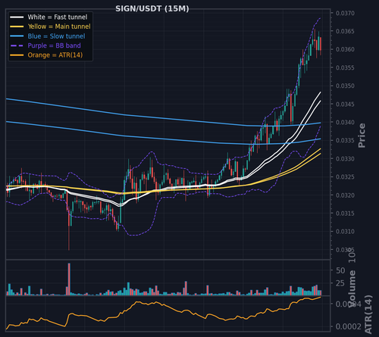Click the 0.0335 price axis label

tap(345, 140)
